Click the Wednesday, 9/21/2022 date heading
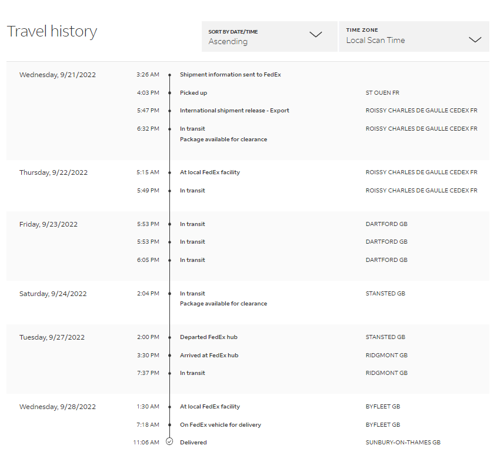497x465 pixels. [x=58, y=75]
